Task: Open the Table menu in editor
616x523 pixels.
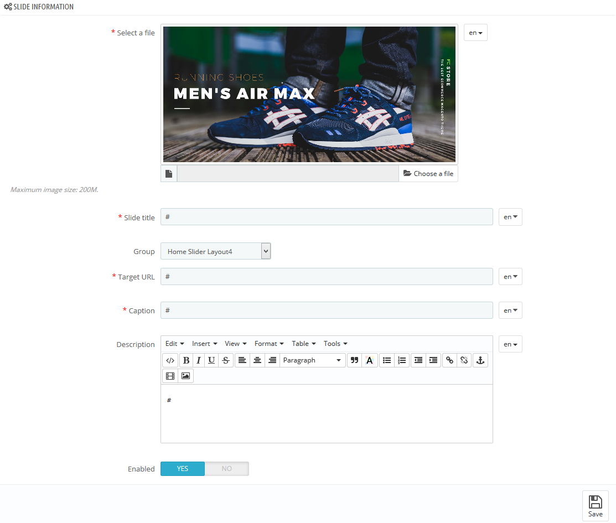Action: click(304, 344)
